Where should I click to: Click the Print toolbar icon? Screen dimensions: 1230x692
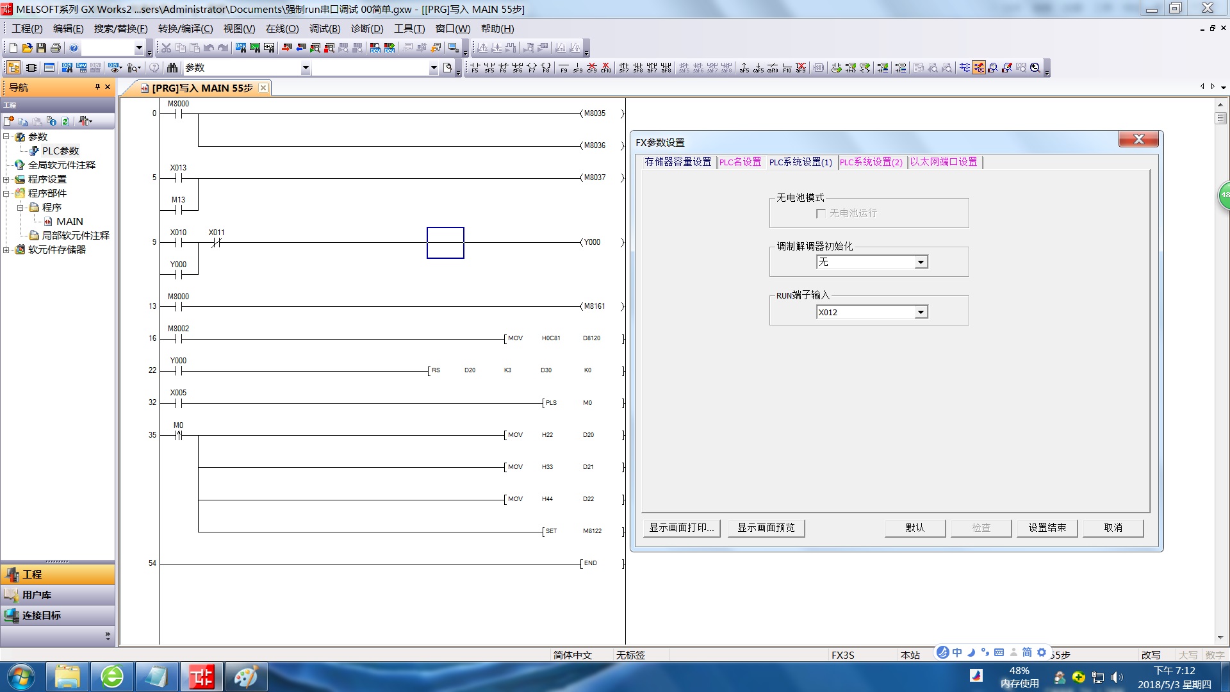[x=56, y=48]
